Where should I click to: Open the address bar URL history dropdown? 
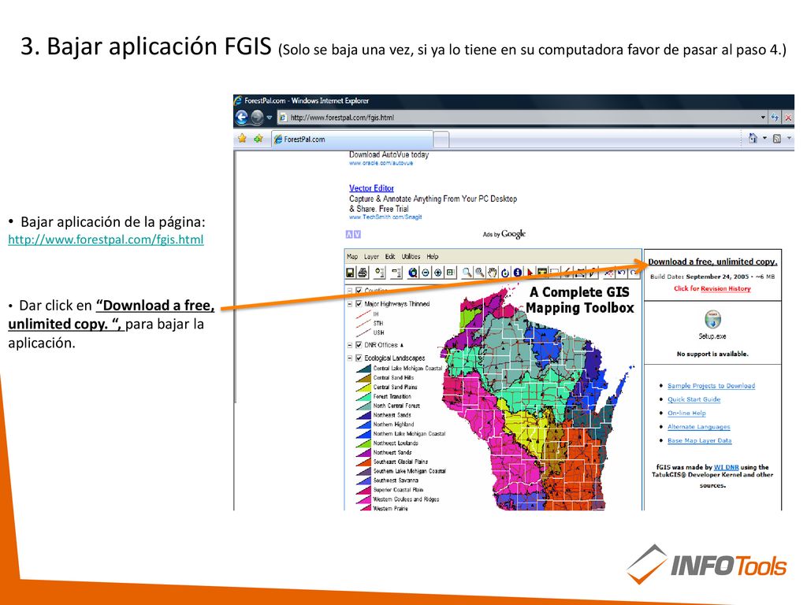(763, 117)
